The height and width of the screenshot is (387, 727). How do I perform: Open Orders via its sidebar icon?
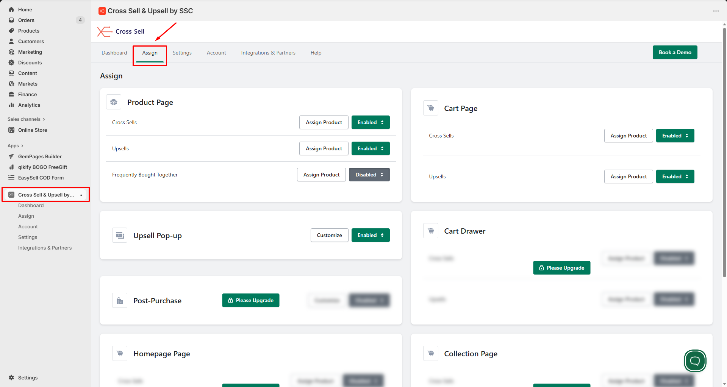click(11, 20)
